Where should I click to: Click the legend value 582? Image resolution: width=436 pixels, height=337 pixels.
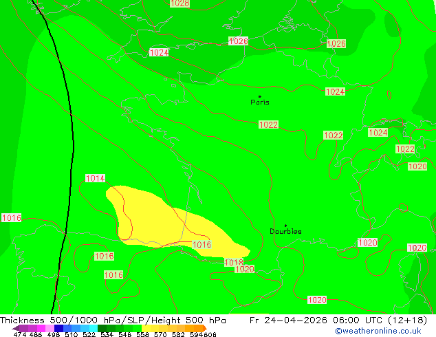(178, 334)
